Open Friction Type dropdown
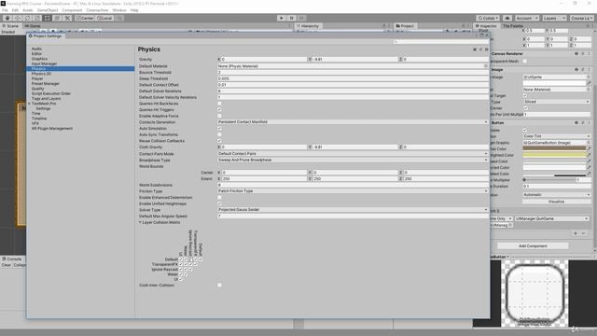 tap(353, 190)
